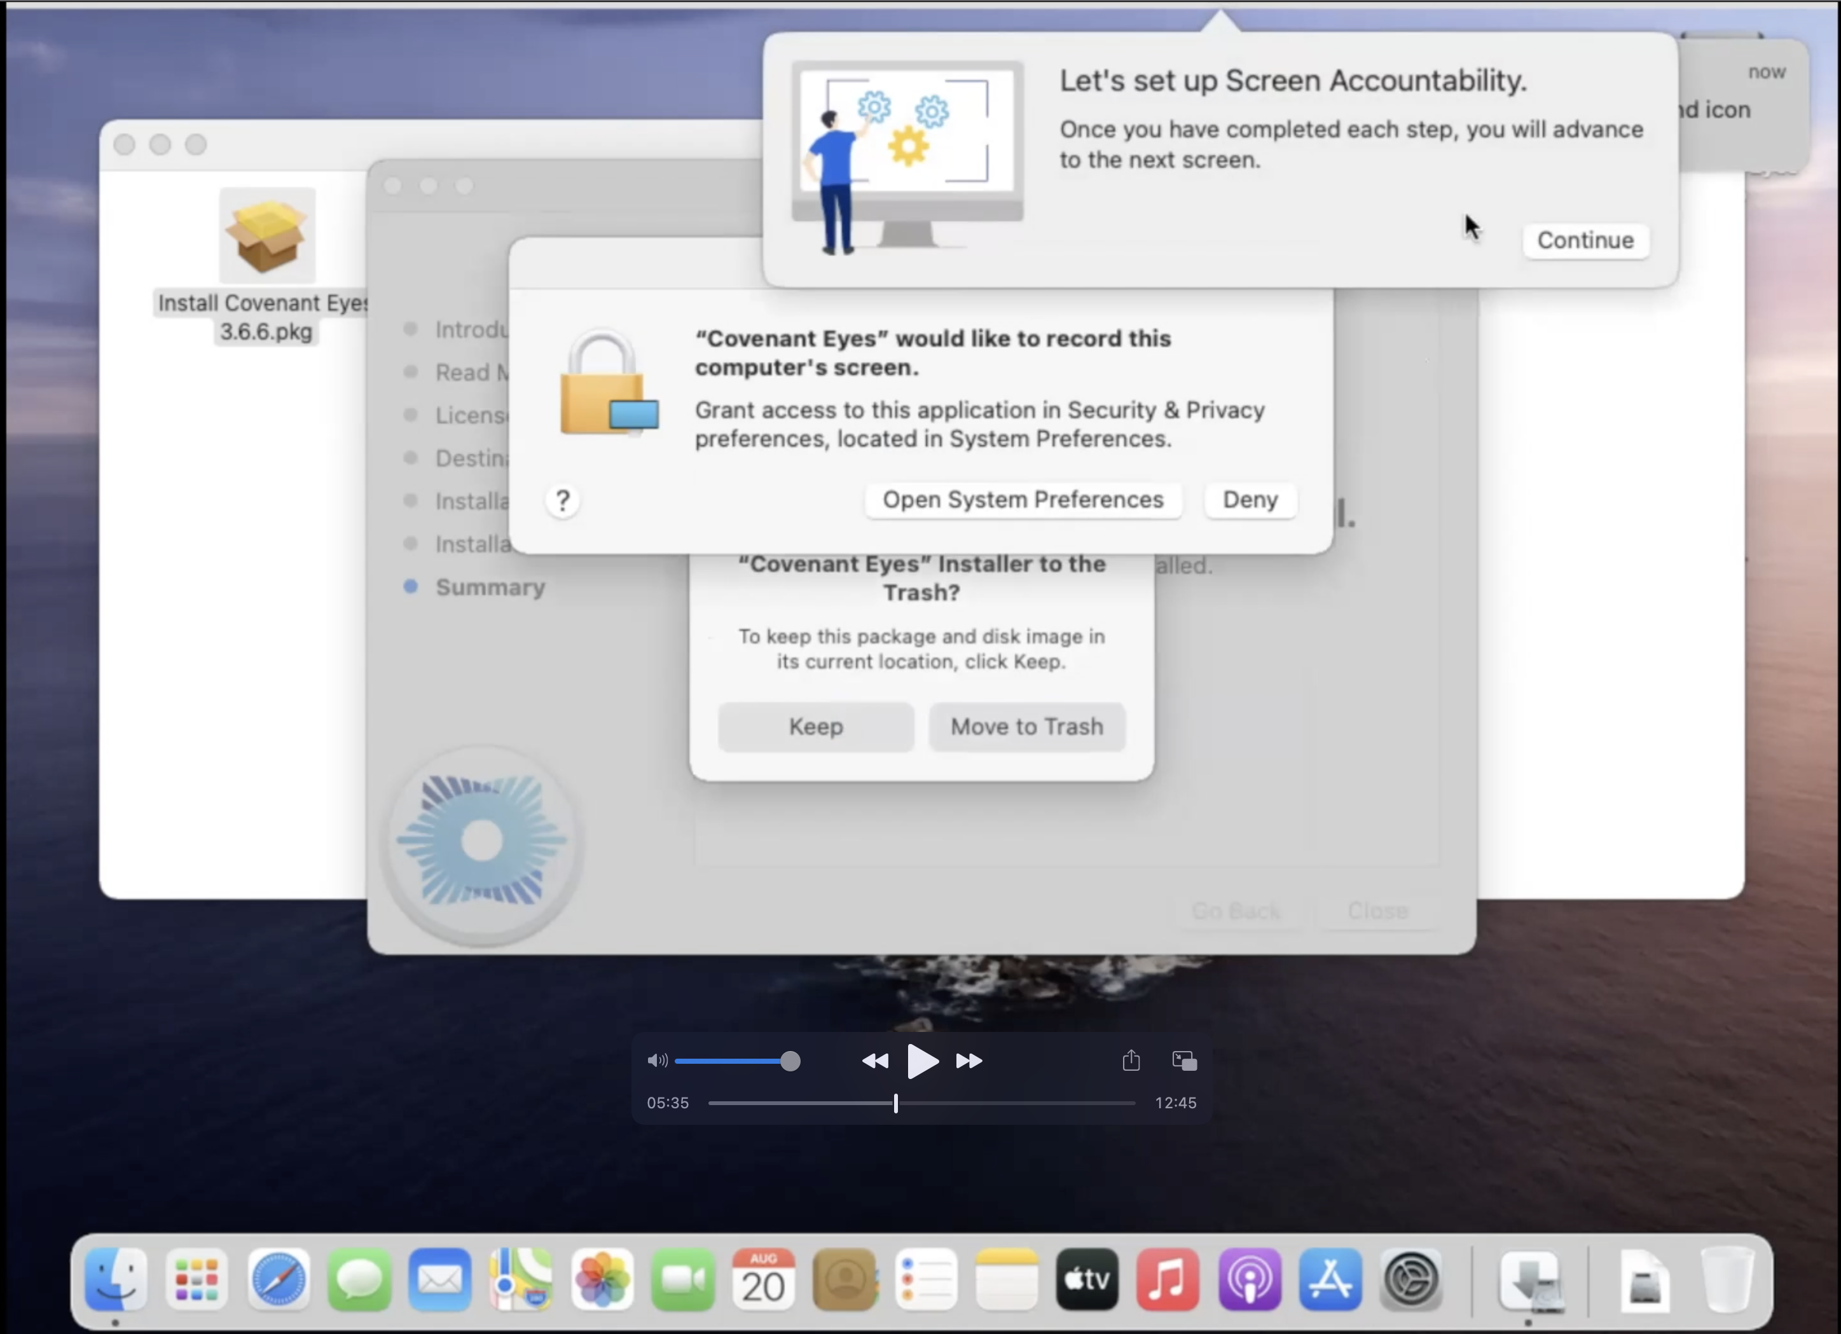1841x1334 pixels.
Task: Click the notification banner behind setup popup
Action: pos(1744,106)
